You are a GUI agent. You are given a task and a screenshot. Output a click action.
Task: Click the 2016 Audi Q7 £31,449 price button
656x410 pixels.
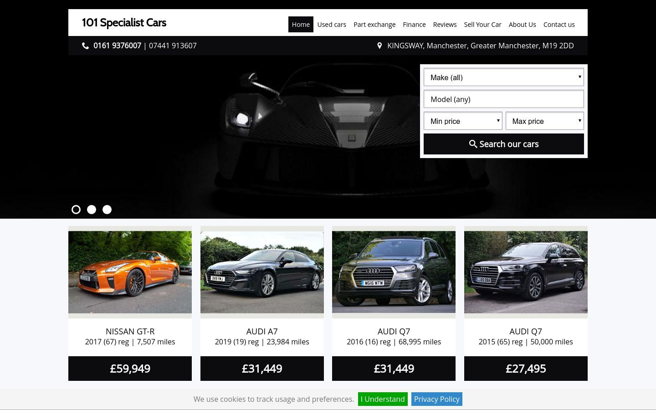coord(394,369)
